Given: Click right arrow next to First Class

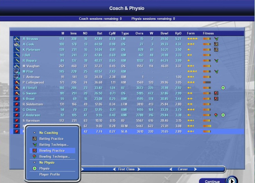Looking at the screenshot, I should (x=139, y=169).
